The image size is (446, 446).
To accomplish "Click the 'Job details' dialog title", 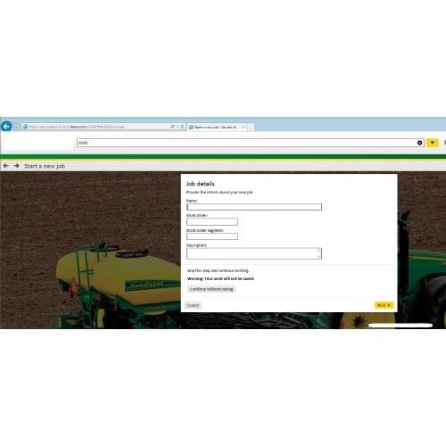I will (x=201, y=184).
